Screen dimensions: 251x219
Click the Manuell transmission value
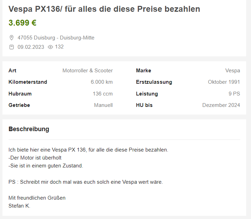point(103,105)
